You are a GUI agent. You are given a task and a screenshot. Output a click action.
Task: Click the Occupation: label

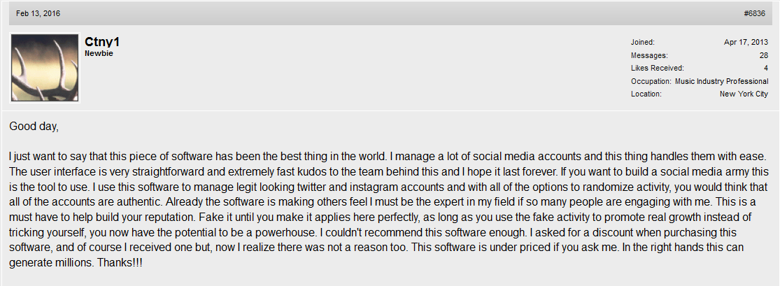coord(651,81)
